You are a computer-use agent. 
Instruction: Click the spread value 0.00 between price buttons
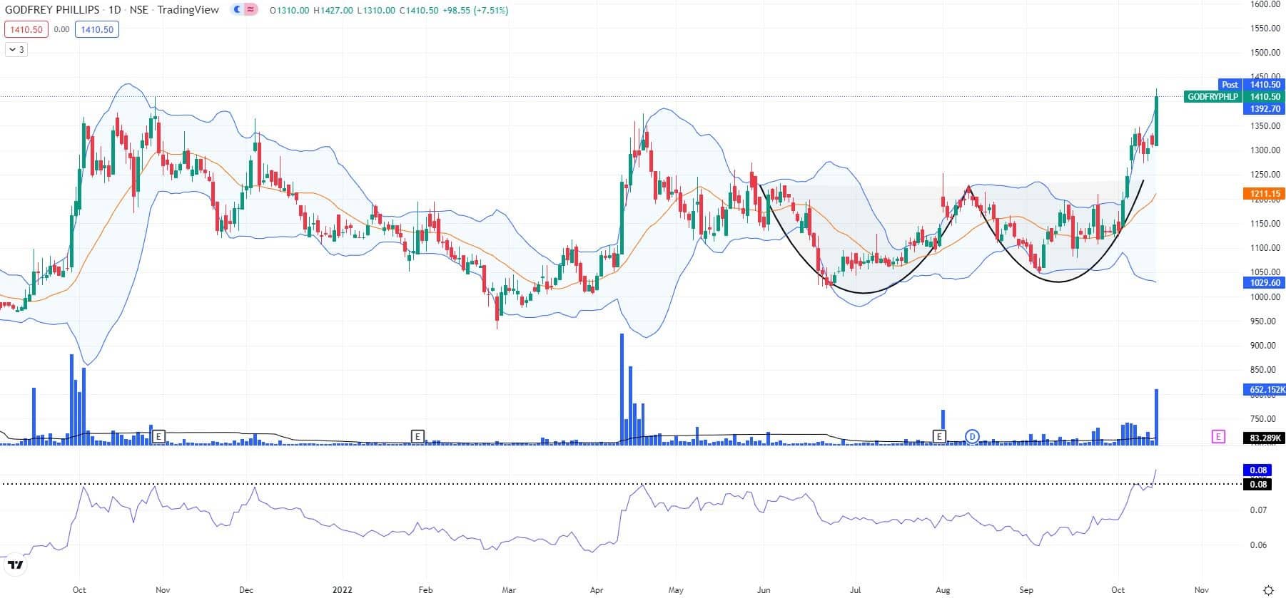point(61,29)
